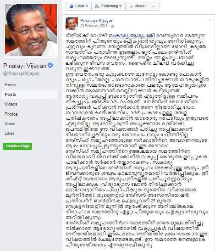Image resolution: width=215 pixels, height=251 pixels.
Task: Expand the Liked dropdown arrow
Action: (87, 6)
